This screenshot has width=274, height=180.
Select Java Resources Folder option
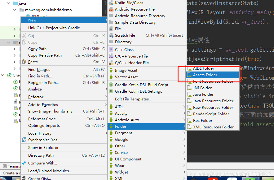[213, 101]
